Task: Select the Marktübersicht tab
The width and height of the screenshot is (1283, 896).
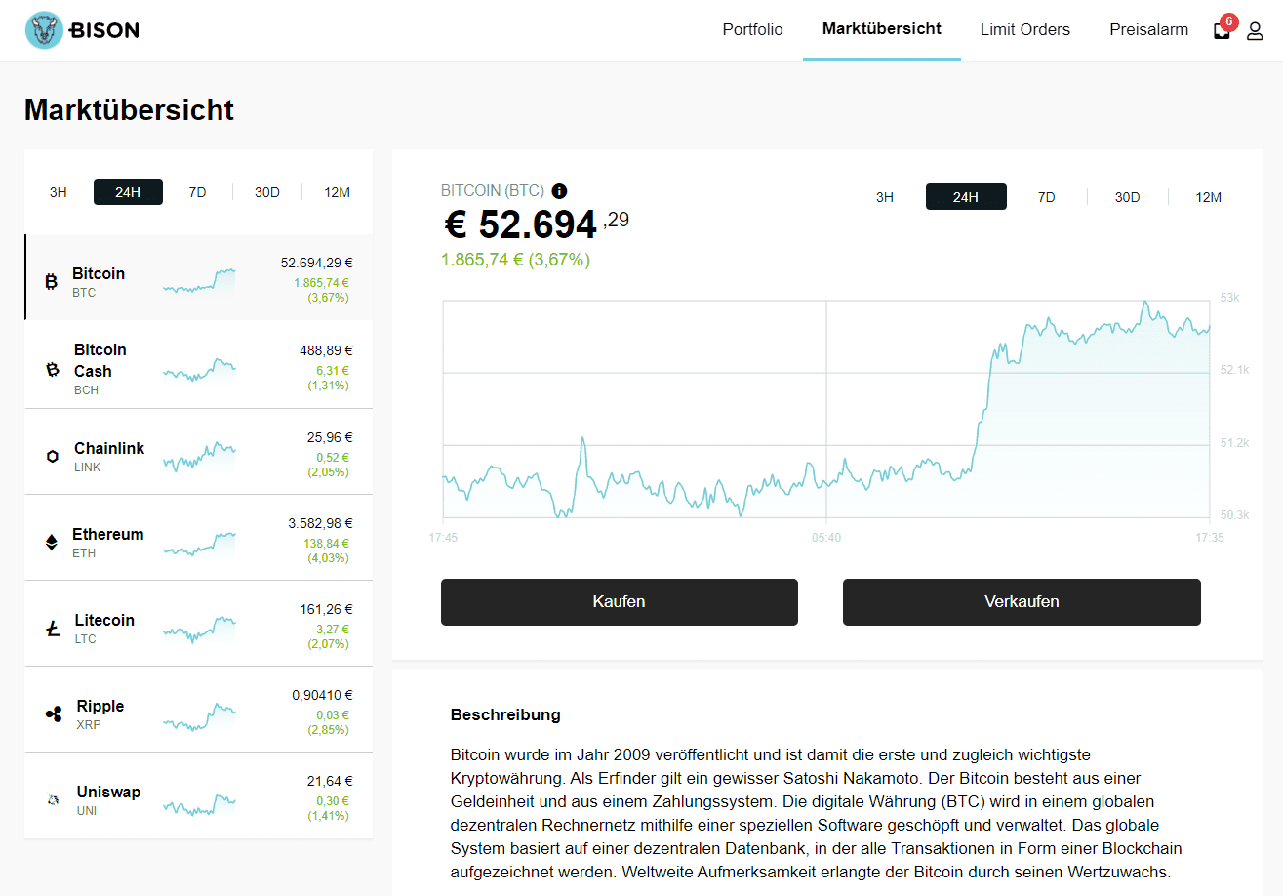Action: coord(882,28)
